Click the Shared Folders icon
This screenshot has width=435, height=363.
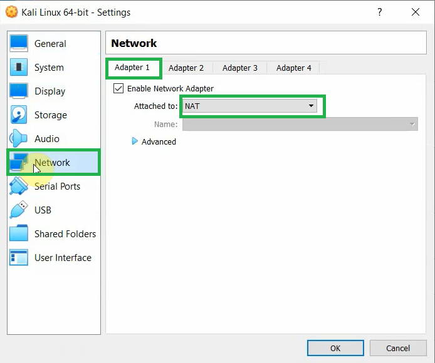tap(19, 233)
